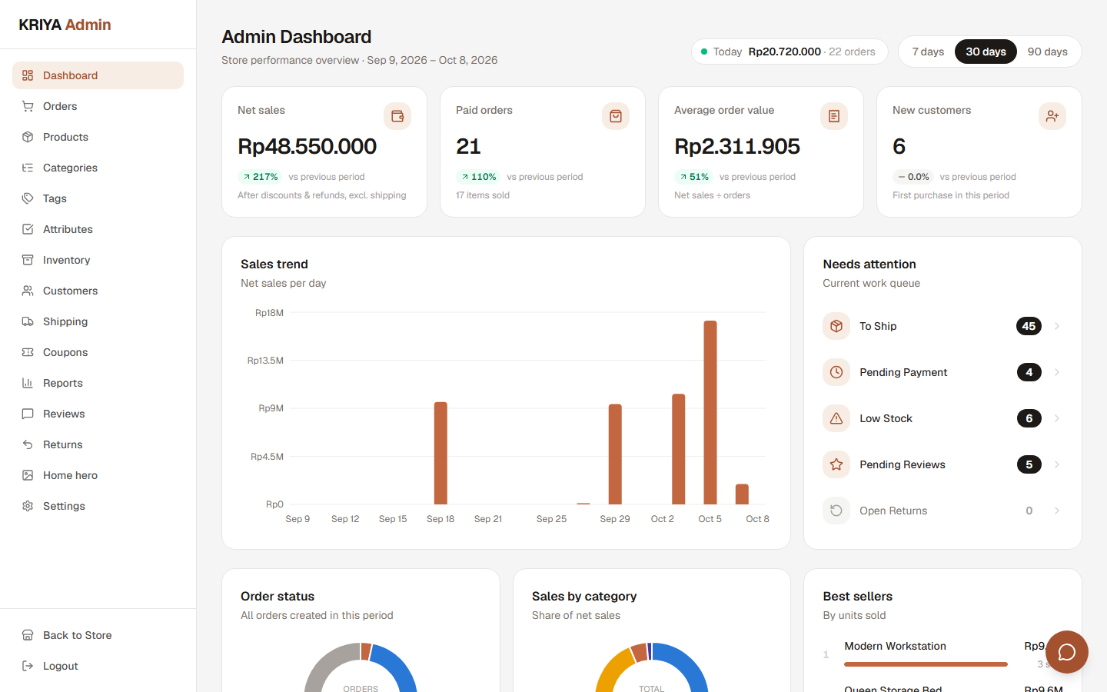Go to Categories in the sidebar
Viewport: 1107px width, 692px height.
click(98, 168)
